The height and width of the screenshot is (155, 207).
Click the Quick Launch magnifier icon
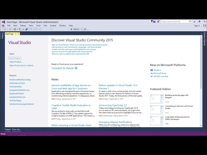190,21
